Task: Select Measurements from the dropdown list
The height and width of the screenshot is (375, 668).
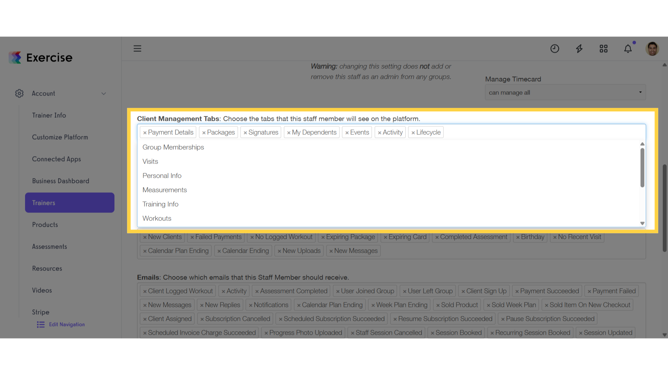Action: [389, 190]
